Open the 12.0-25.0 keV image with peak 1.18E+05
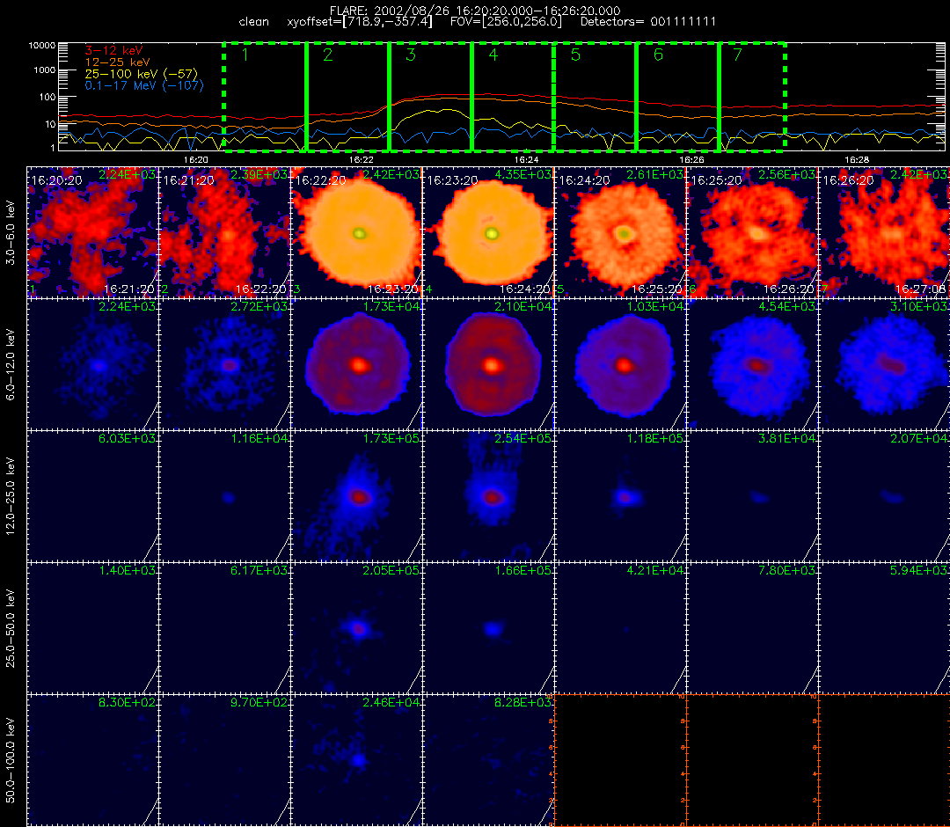Viewport: 950px width, 827px height. click(621, 496)
